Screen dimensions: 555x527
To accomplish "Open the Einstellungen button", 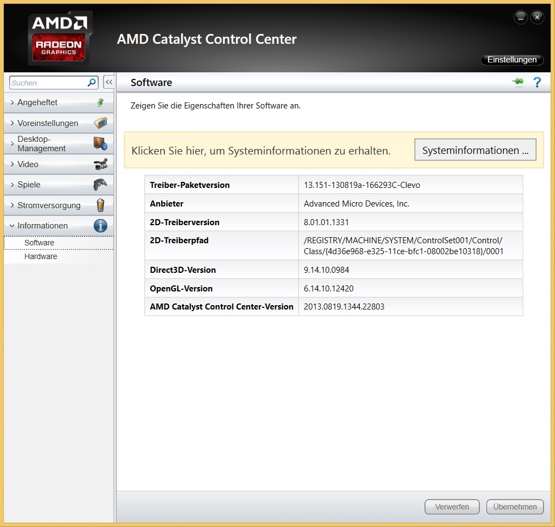I will point(512,60).
